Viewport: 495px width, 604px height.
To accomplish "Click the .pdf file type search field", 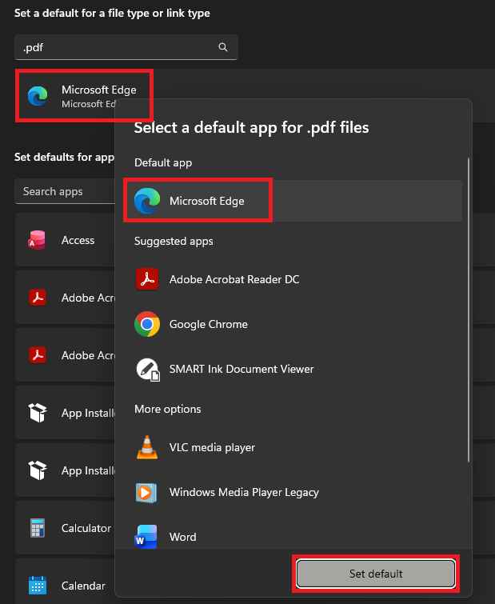I will click(x=126, y=47).
